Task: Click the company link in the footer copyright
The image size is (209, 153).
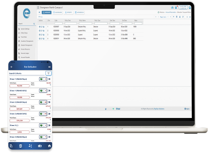Action: click(x=159, y=109)
